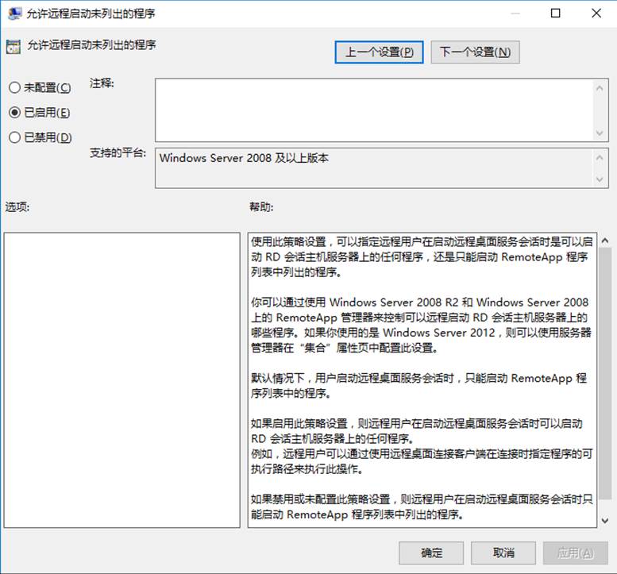Go to previous setting 上一个设置(P)

pos(379,52)
